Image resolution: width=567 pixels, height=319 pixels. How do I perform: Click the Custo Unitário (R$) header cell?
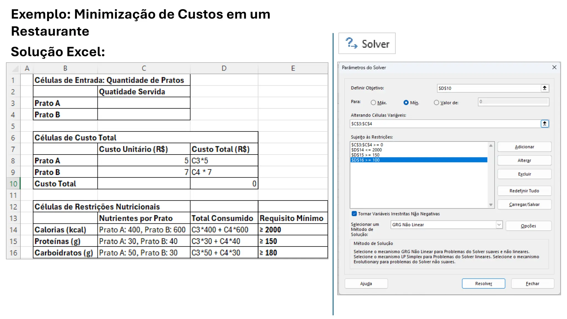click(144, 149)
